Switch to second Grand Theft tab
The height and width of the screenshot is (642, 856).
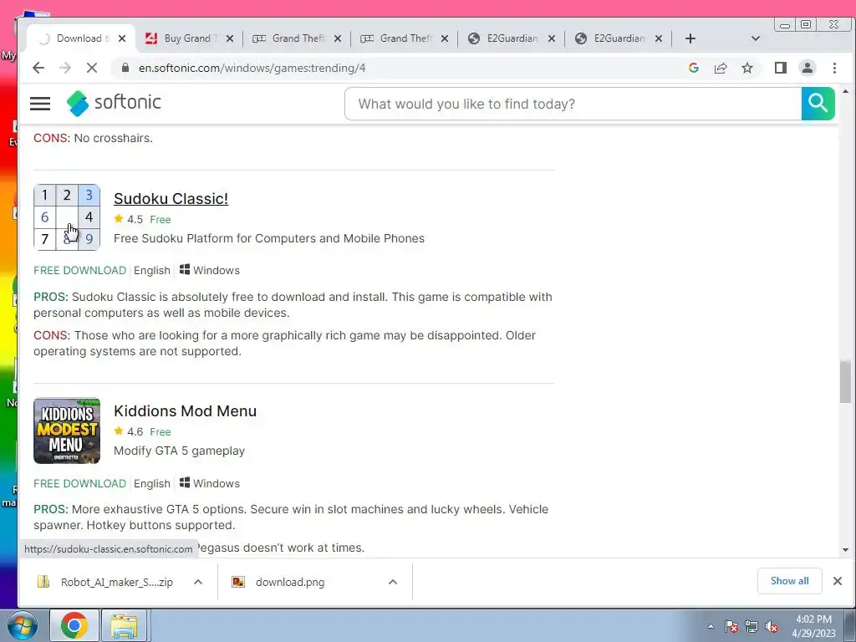[x=405, y=38]
